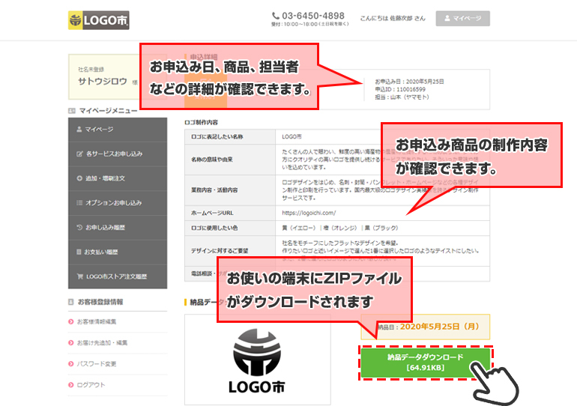Open お申し込み履歴 menu item
Image resolution: width=577 pixels, height=406 pixels.
tap(118, 227)
